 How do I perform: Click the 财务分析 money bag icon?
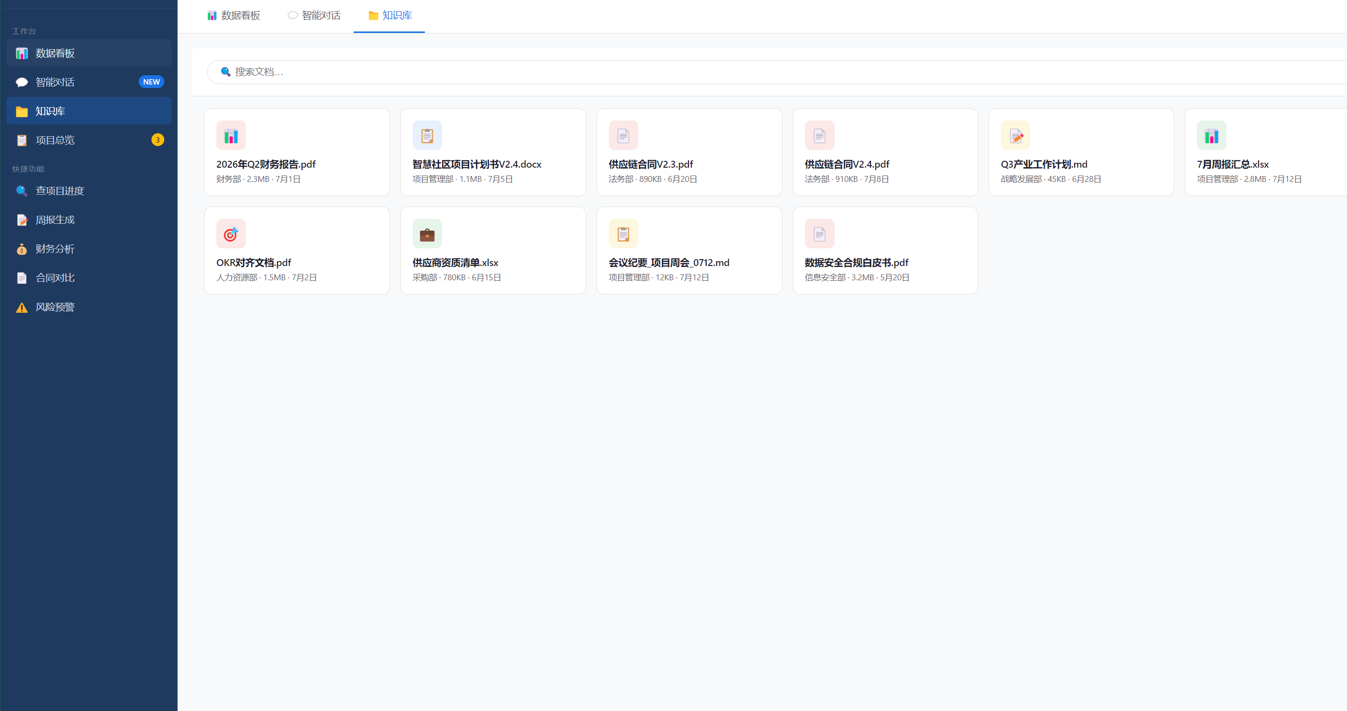pos(22,249)
